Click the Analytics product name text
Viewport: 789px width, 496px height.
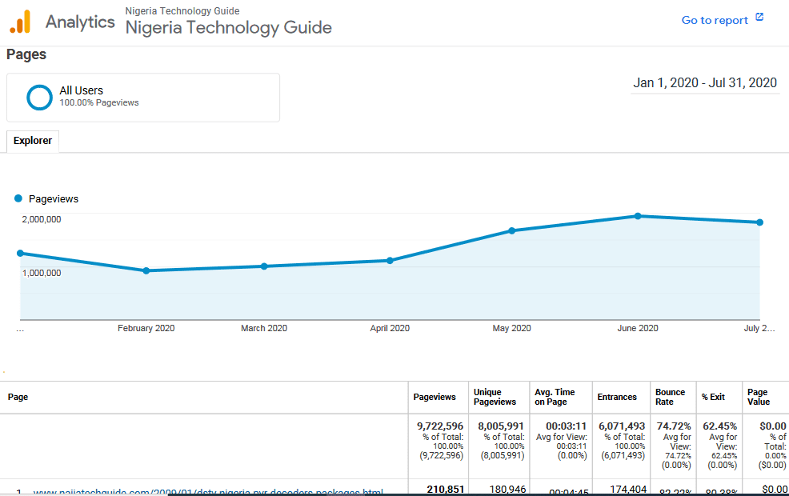[80, 22]
